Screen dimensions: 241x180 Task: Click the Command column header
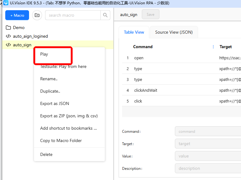[143, 47]
